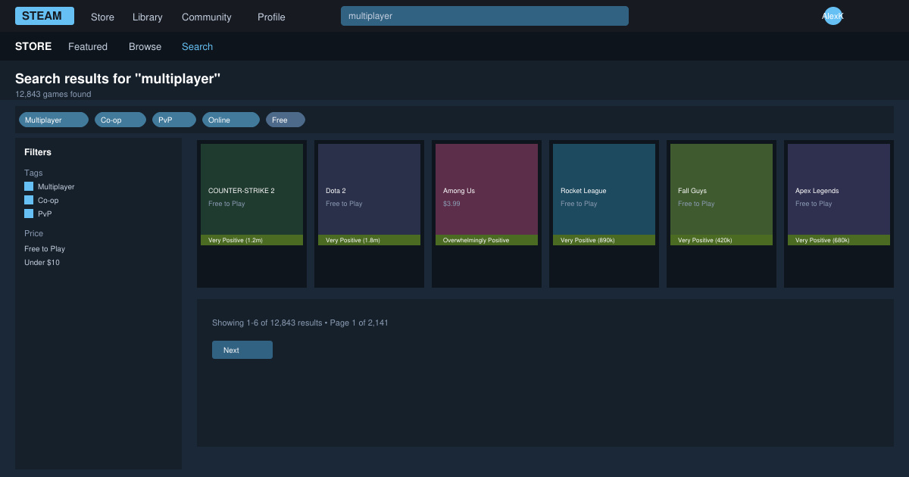Select the Multiplayer tag pill
This screenshot has width=909, height=477.
click(x=54, y=120)
